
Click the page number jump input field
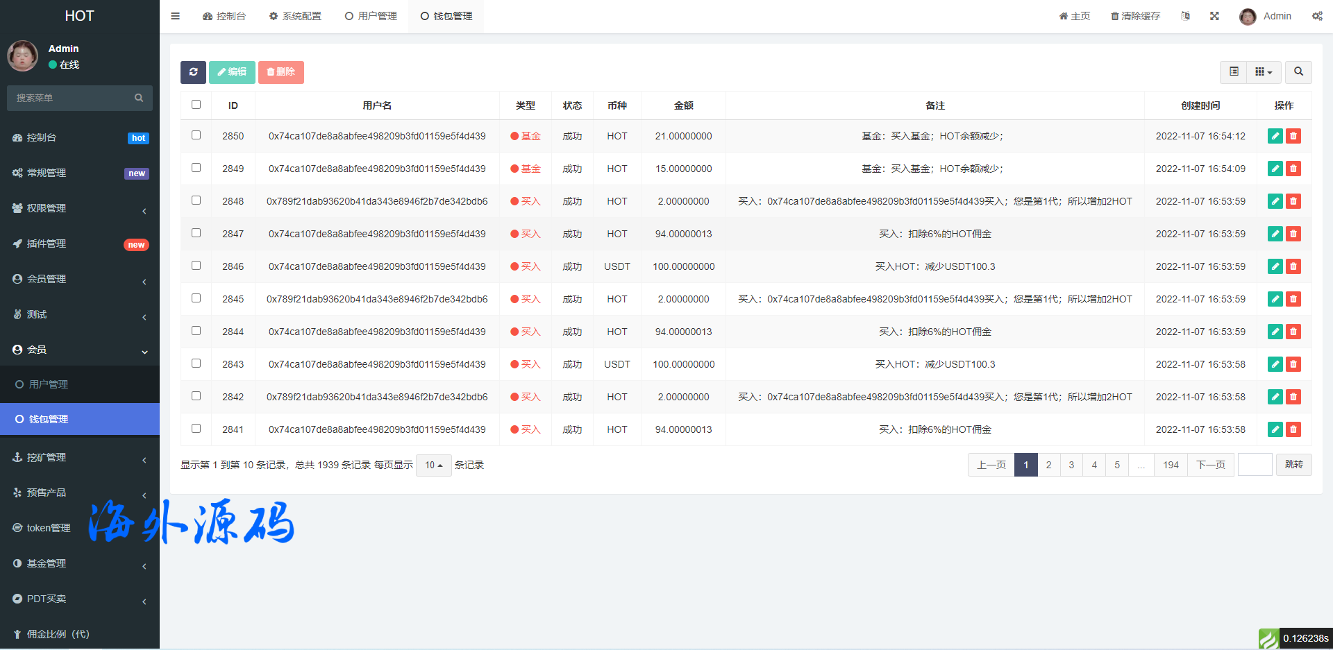pyautogui.click(x=1255, y=465)
